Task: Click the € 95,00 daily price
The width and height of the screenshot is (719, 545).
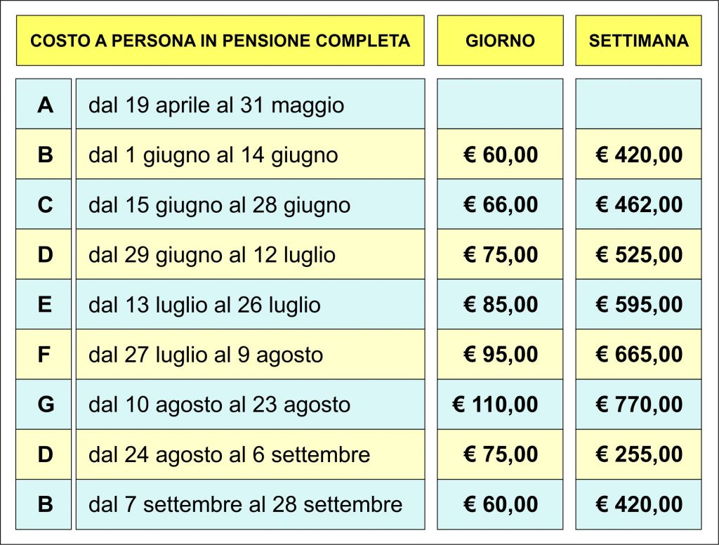Action: click(x=500, y=354)
